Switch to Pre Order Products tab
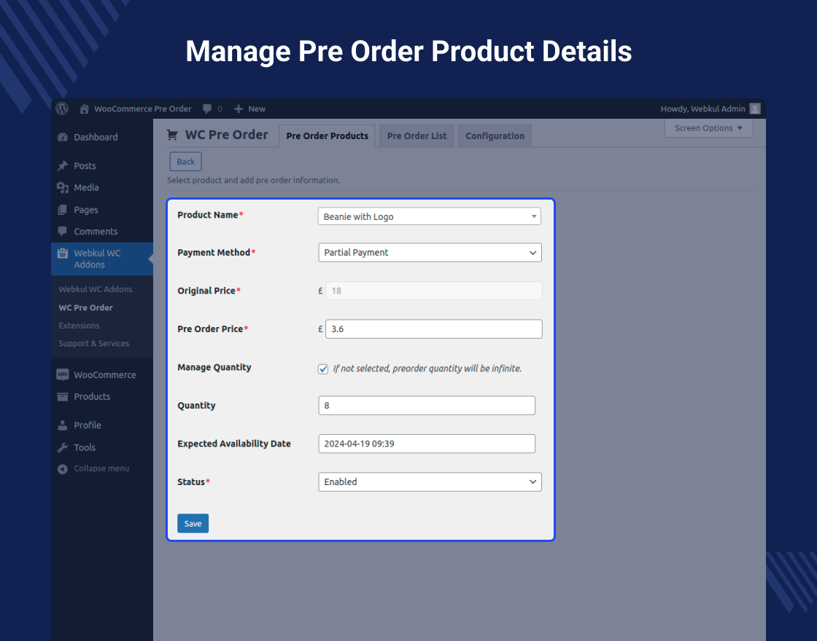Image resolution: width=817 pixels, height=641 pixels. (328, 135)
